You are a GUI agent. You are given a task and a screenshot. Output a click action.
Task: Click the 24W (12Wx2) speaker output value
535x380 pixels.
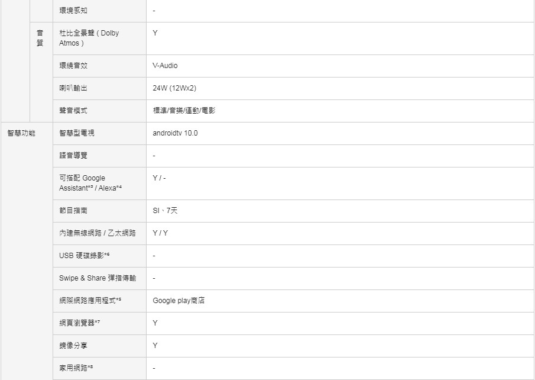coord(174,88)
